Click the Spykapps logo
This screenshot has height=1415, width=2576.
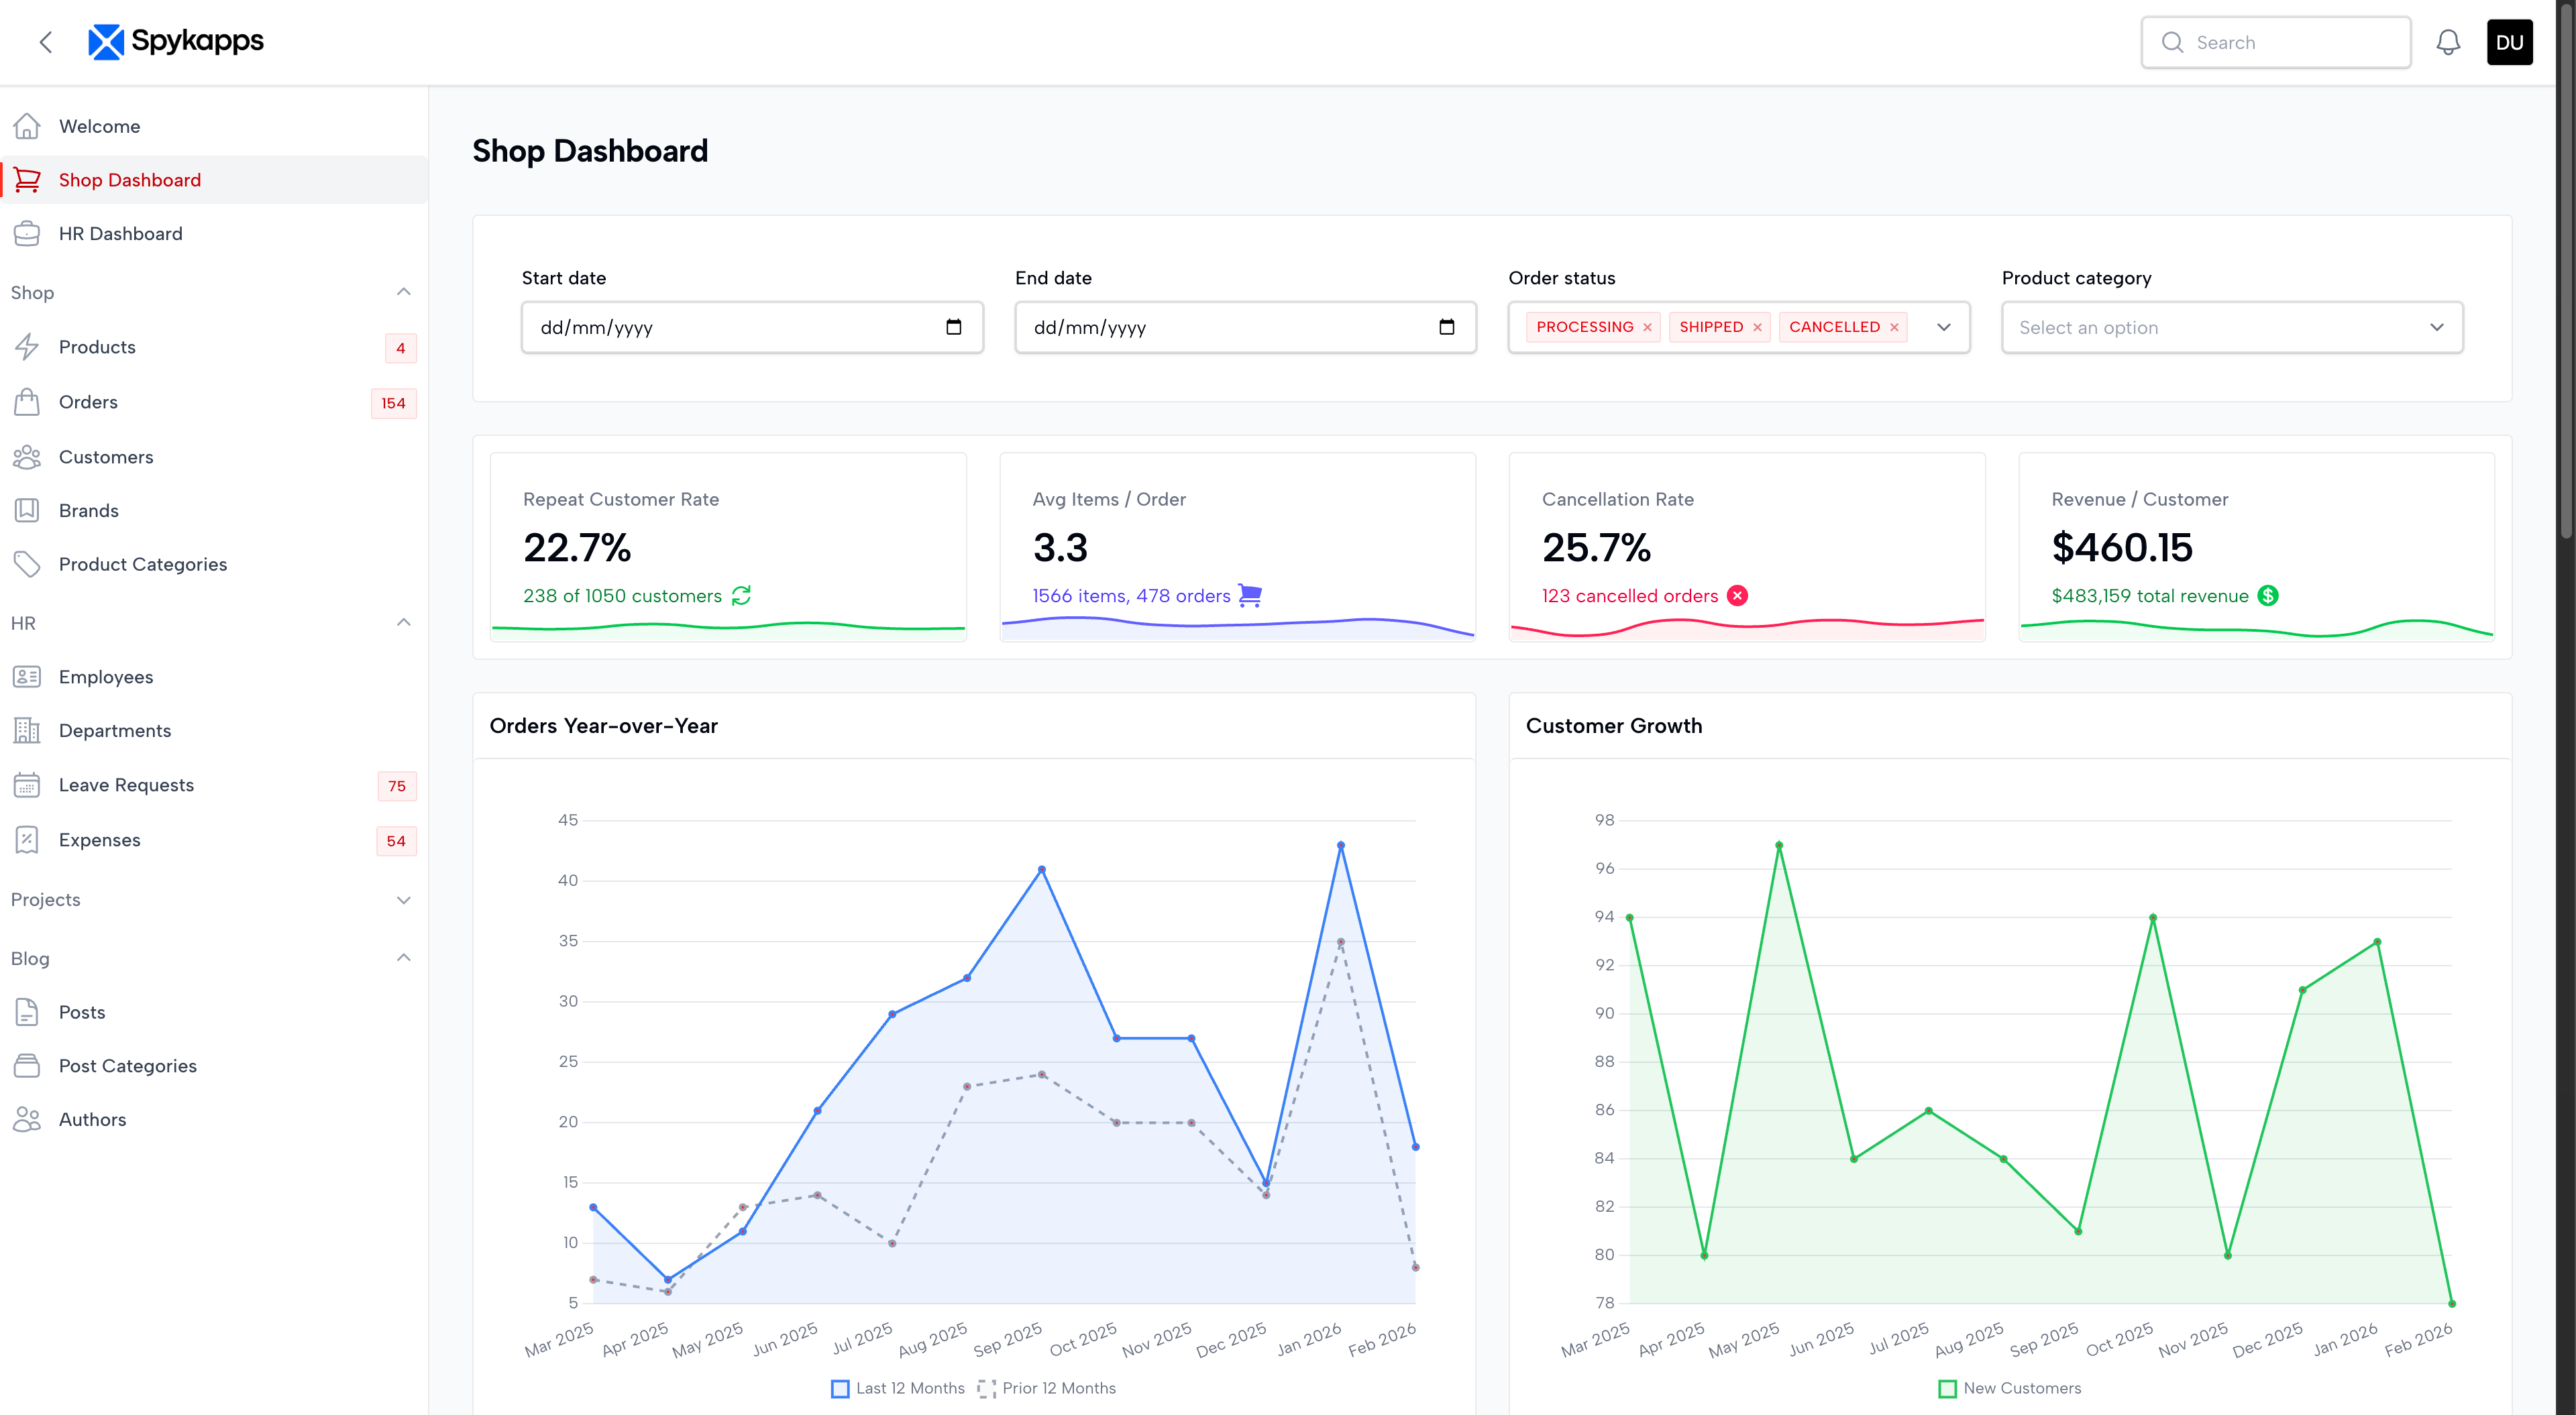(x=176, y=41)
